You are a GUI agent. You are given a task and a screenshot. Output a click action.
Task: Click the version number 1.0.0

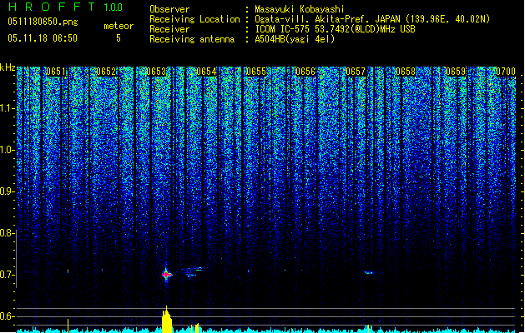click(x=114, y=7)
